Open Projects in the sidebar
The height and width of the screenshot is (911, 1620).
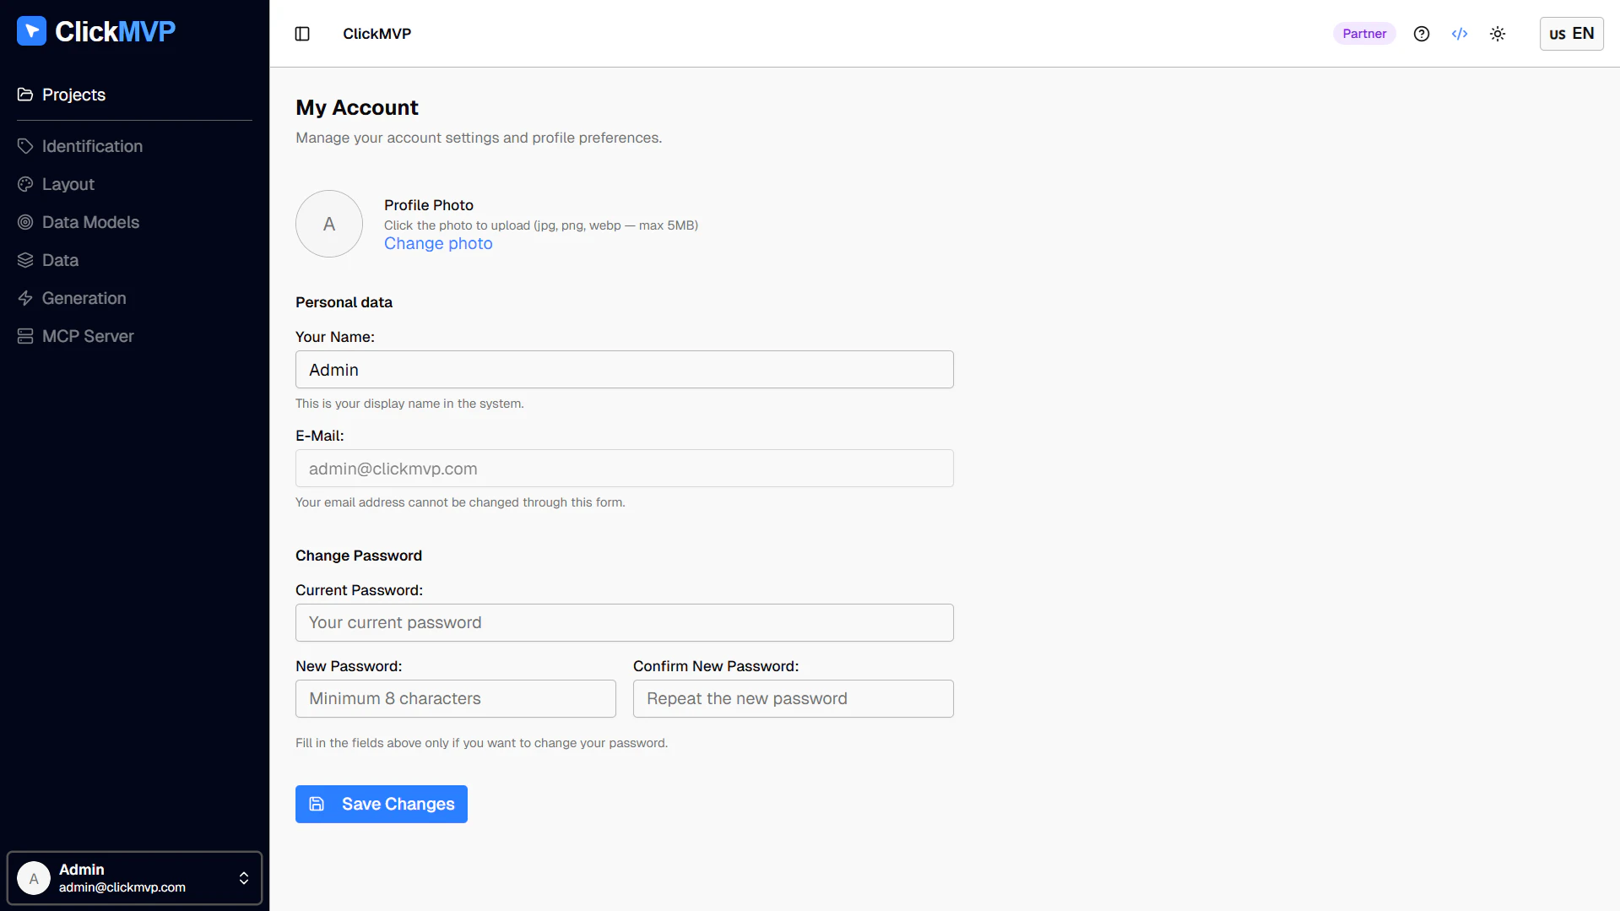[73, 95]
